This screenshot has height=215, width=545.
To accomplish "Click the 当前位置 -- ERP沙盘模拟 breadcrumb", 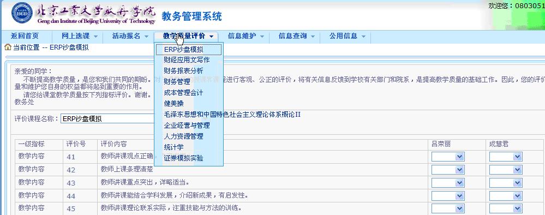I will 51,47.
